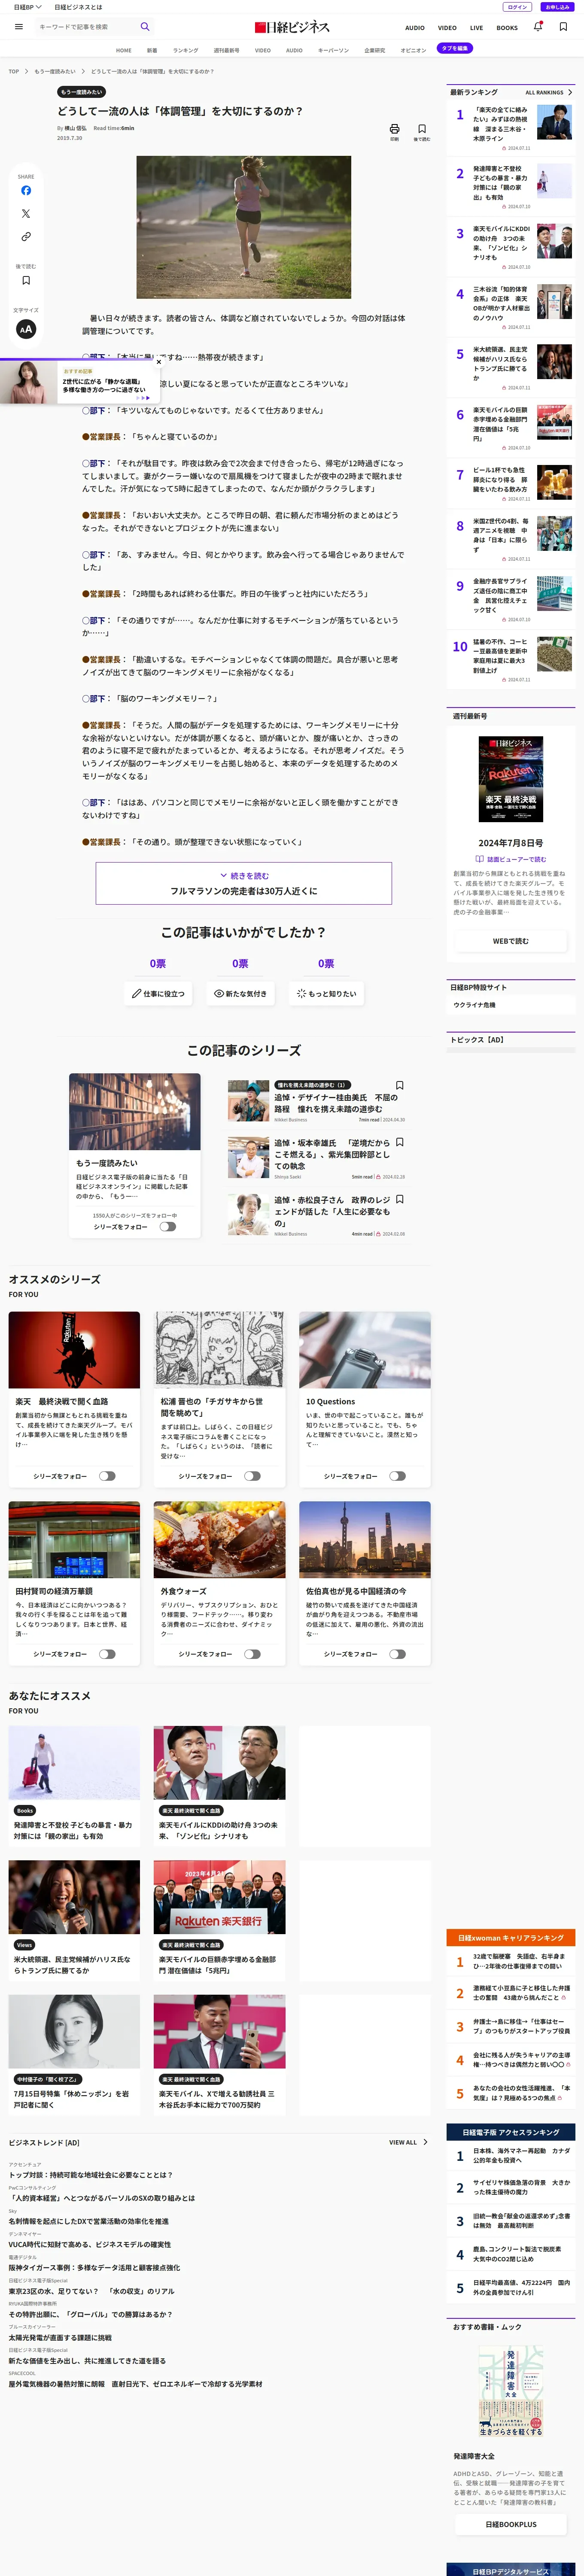Viewport: 584px width, 2576px height.
Task: Click the お申し込み button
Action: point(557,7)
